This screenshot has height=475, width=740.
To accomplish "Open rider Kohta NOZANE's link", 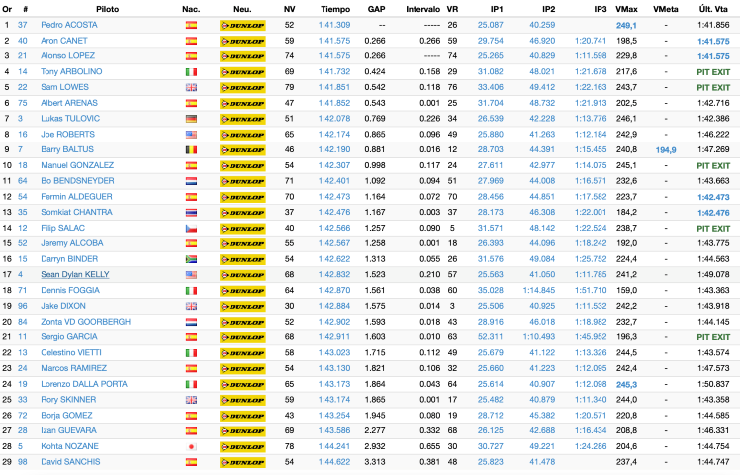I will 69,446.
